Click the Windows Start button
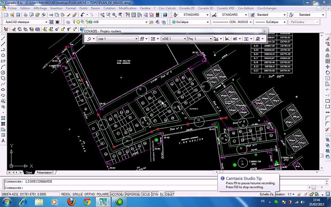The width and height of the screenshot is (331, 207). point(7,202)
